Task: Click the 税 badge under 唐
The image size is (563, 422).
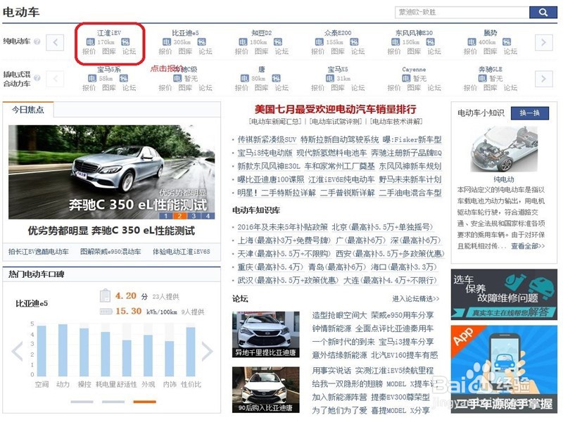Action: tap(276, 78)
